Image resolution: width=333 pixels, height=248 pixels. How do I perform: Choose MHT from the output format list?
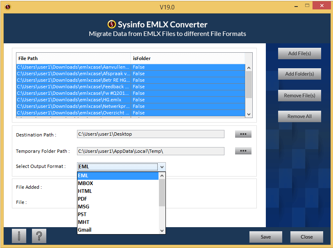tap(118, 222)
